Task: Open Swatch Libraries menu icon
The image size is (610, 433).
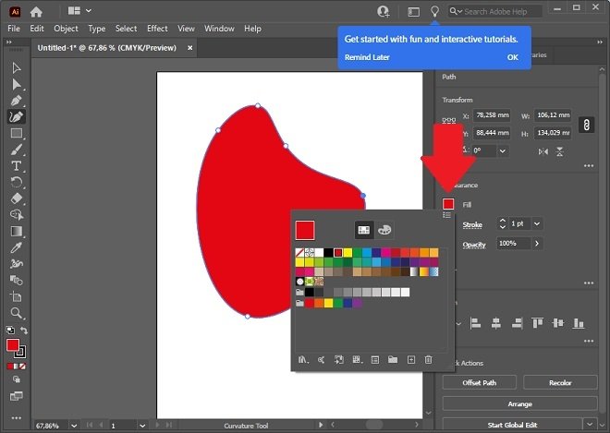Action: [303, 360]
